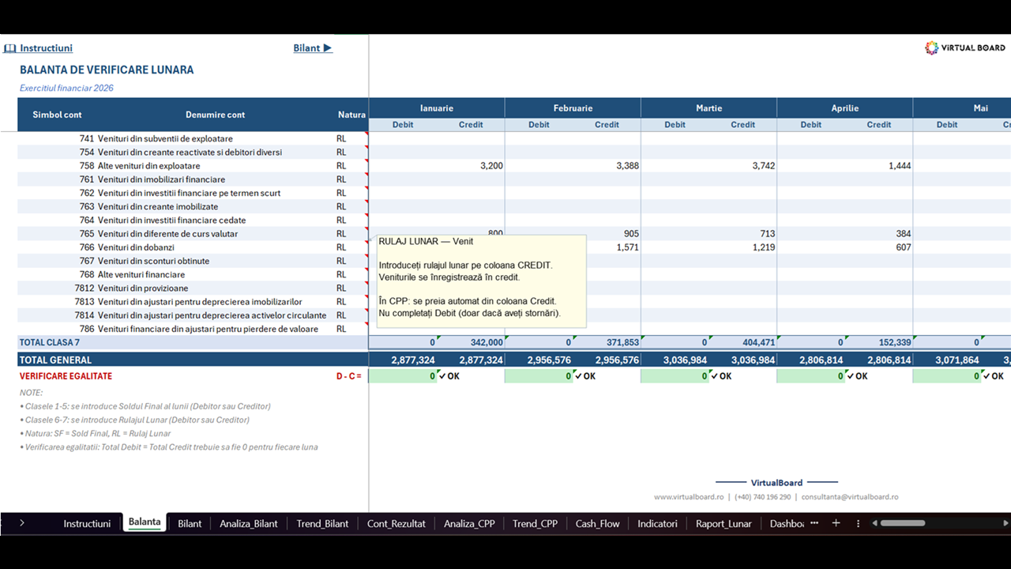Select the cell with value 1,571
The height and width of the screenshot is (569, 1011).
tap(607, 247)
